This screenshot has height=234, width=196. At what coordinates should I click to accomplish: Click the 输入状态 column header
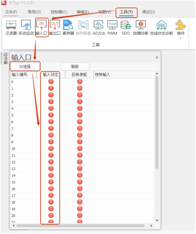(x=51, y=75)
